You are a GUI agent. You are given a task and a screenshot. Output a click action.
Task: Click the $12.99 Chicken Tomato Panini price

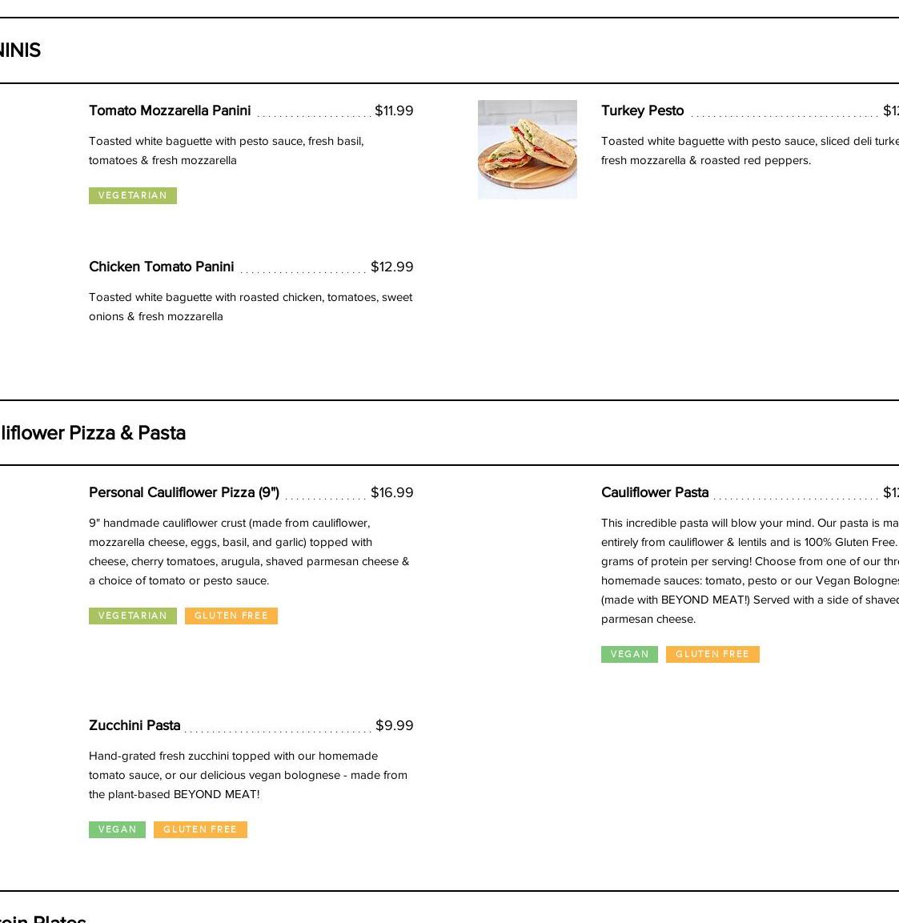(391, 267)
